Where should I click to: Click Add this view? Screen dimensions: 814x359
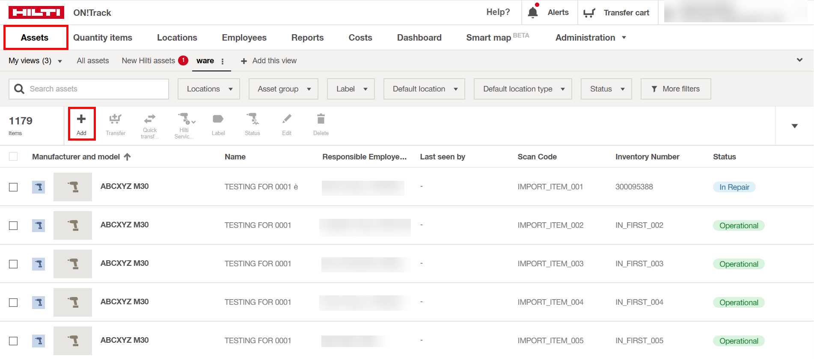click(x=269, y=61)
